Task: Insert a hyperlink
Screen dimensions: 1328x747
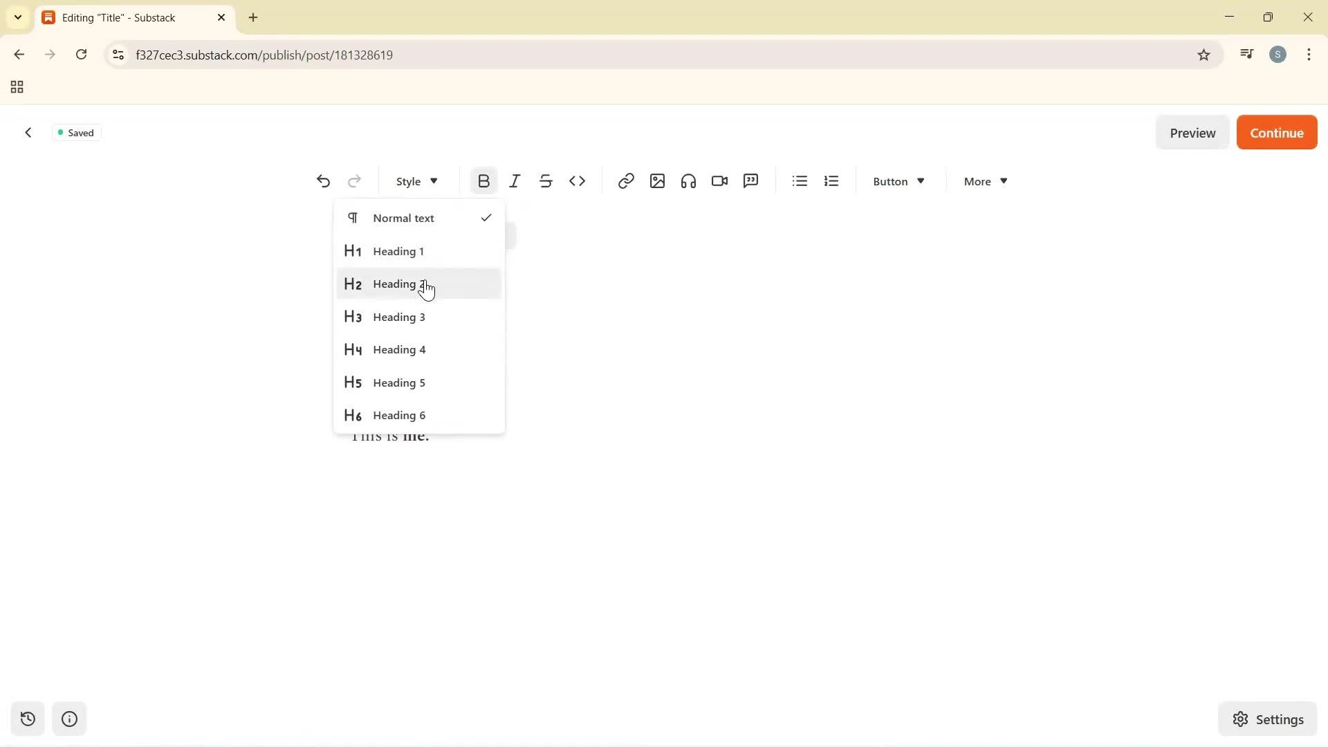Action: click(x=625, y=181)
